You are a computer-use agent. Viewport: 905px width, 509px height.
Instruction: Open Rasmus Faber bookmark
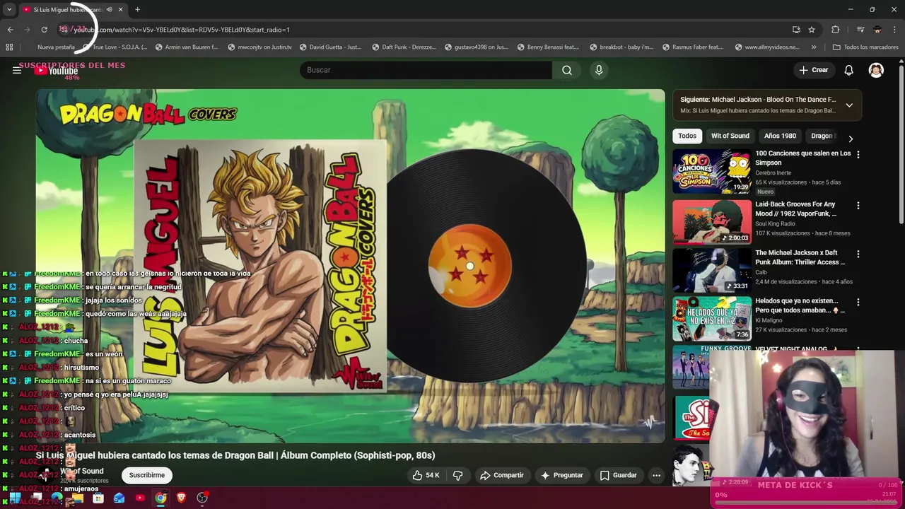pyautogui.click(x=693, y=47)
